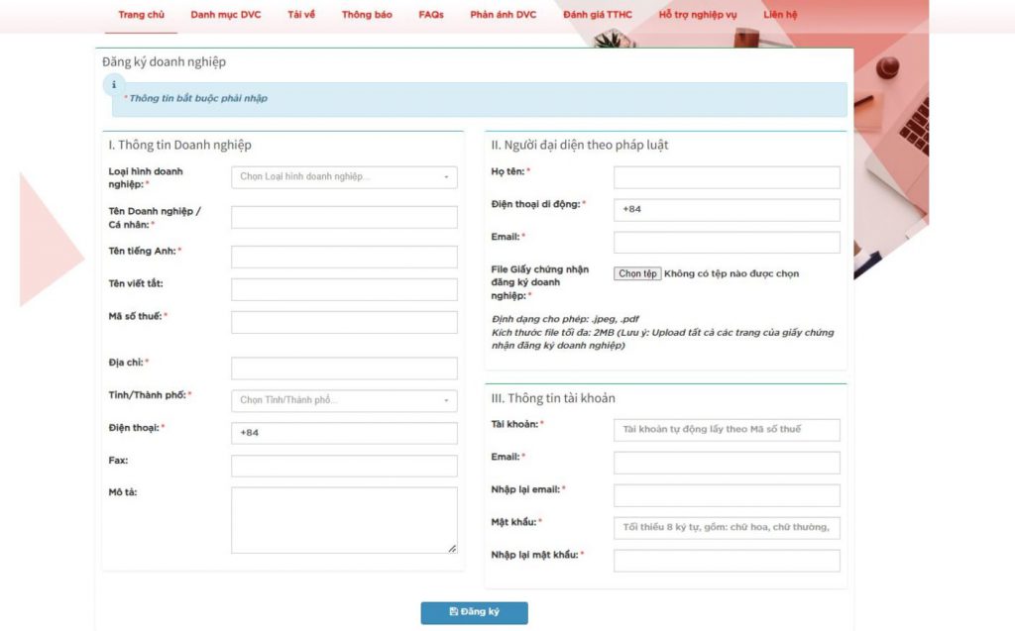The height and width of the screenshot is (631, 1015).
Task: Click the Tên Doanh nghiệp / Cá nhân field
Action: (344, 217)
